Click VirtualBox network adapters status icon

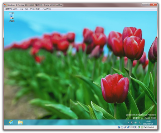pyautogui.click(x=128, y=127)
